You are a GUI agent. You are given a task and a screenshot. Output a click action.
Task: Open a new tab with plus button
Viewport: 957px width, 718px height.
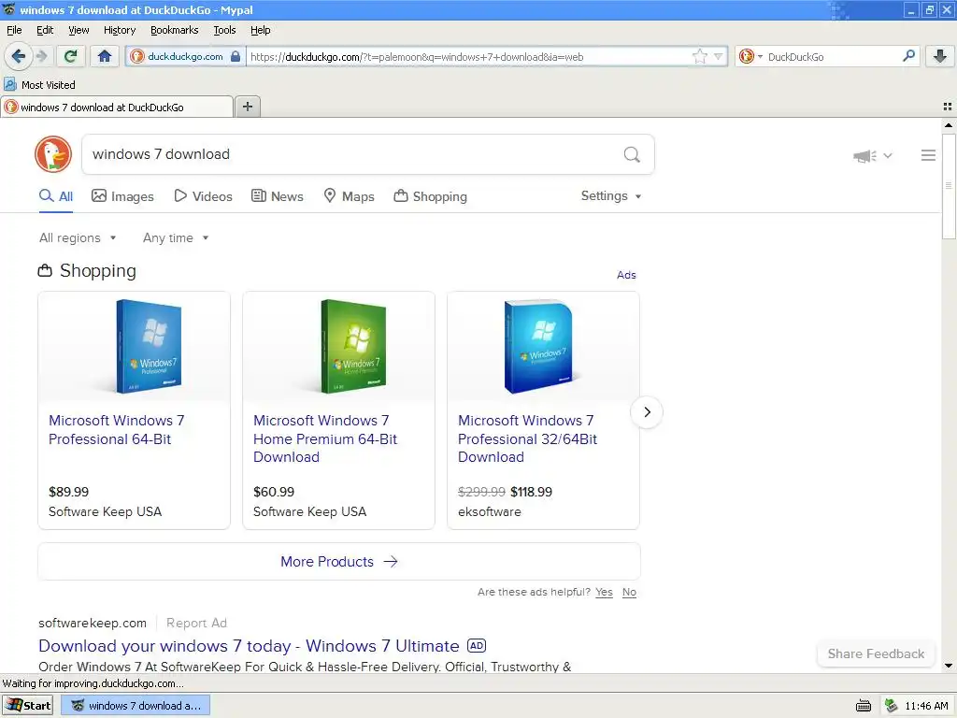coord(247,107)
